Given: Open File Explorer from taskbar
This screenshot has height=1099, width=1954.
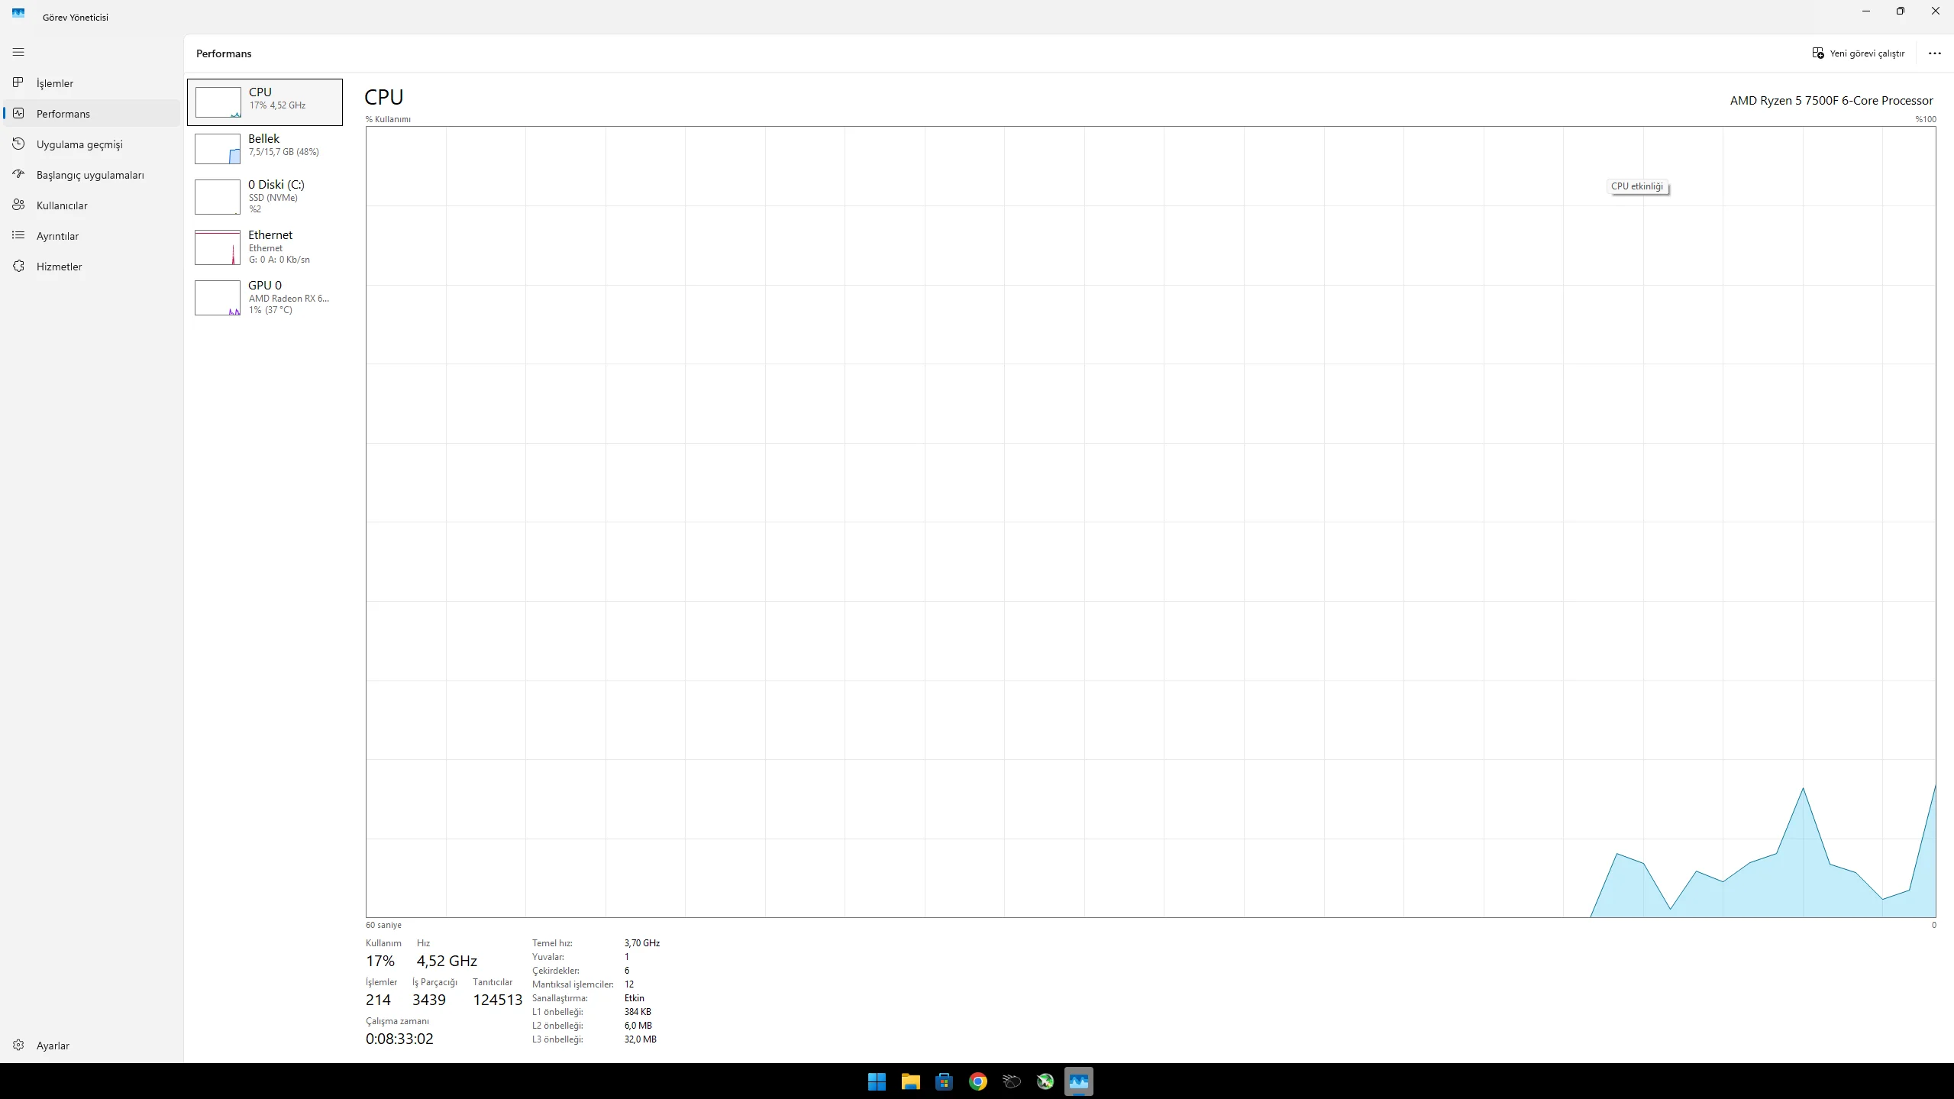Looking at the screenshot, I should pos(910,1081).
